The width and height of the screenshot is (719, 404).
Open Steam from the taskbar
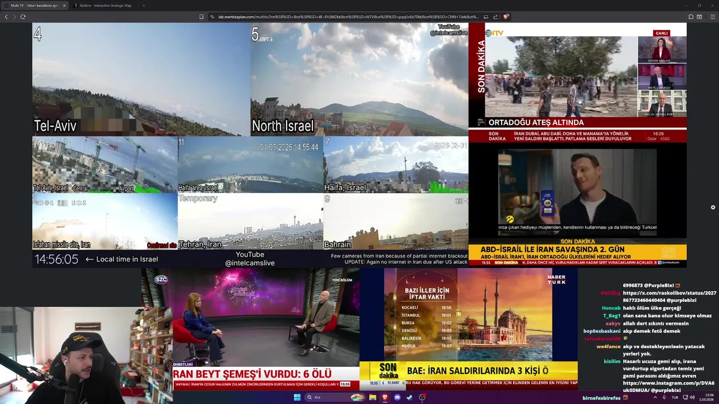pyautogui.click(x=409, y=397)
